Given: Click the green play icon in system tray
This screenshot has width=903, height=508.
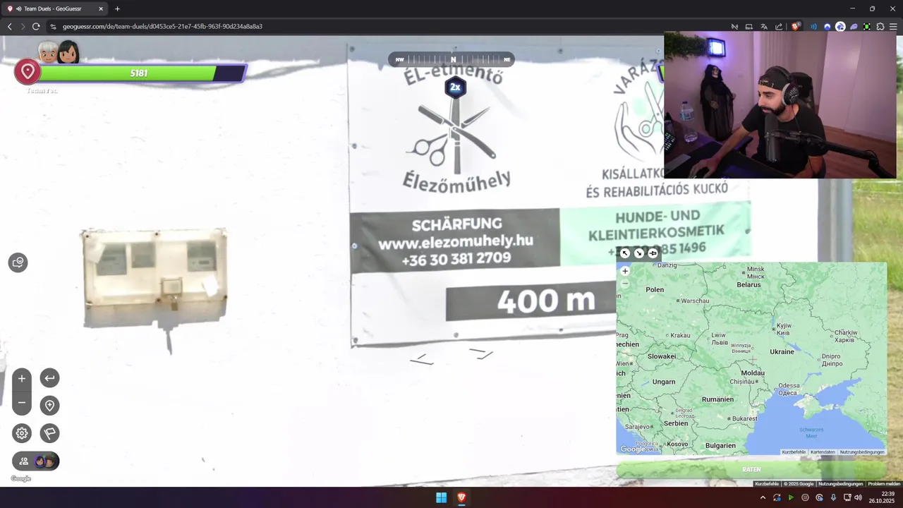Looking at the screenshot, I should 791,497.
